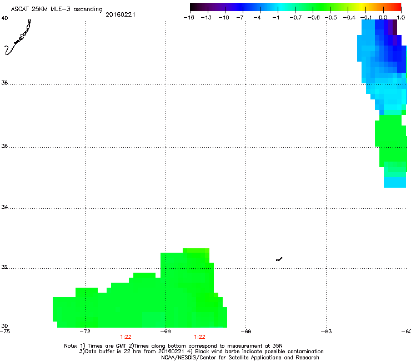Click the red 1:22 time between -69 and -66
Screen dimensions: 411x361
tap(199, 337)
